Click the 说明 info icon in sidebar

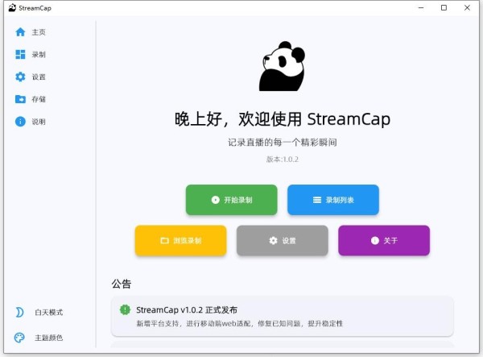20,122
